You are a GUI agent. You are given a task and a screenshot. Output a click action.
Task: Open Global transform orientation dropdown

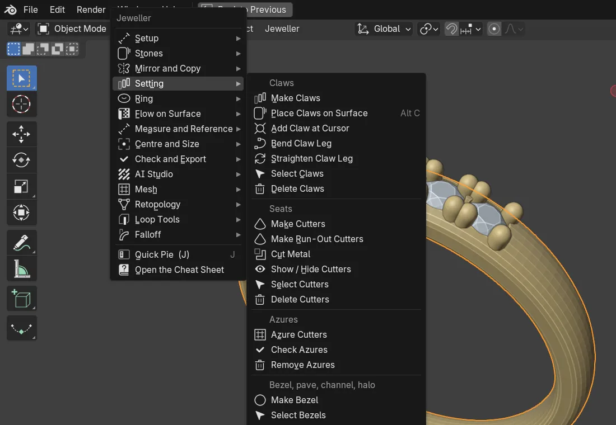384,29
